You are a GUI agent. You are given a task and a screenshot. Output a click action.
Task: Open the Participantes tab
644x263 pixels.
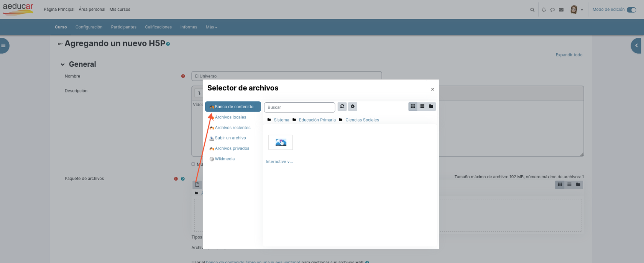pyautogui.click(x=124, y=27)
